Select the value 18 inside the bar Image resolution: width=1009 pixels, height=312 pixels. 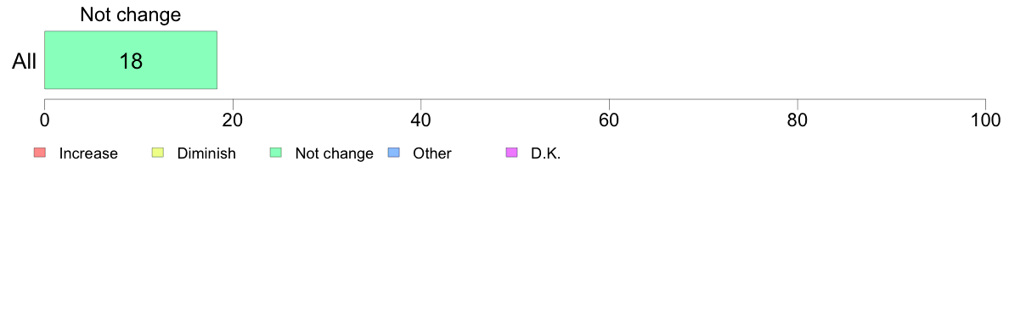[x=131, y=61]
